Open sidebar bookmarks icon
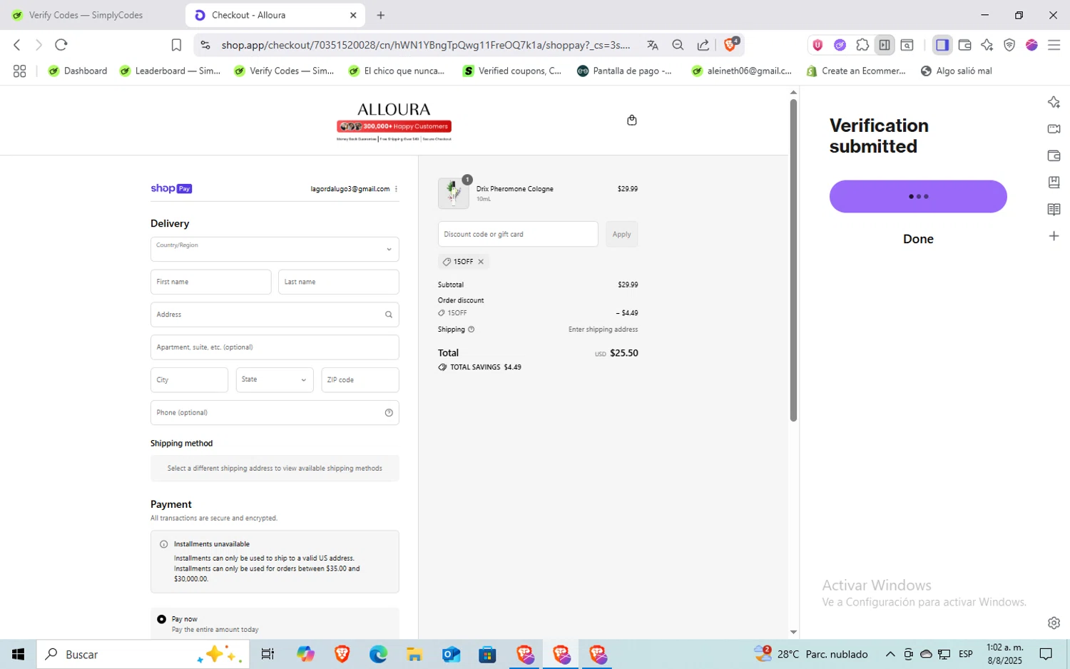1070x669 pixels. click(x=1054, y=183)
